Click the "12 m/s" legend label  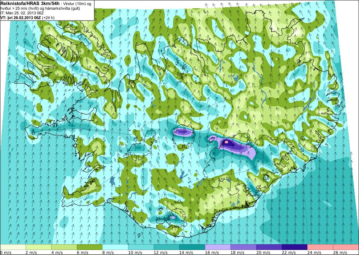pos(161,252)
